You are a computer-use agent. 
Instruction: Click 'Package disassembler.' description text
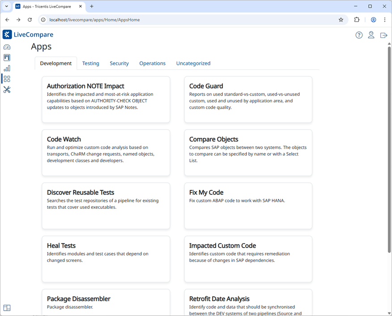click(x=70, y=307)
